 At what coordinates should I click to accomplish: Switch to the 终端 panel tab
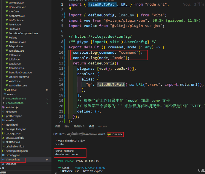click(92, 126)
